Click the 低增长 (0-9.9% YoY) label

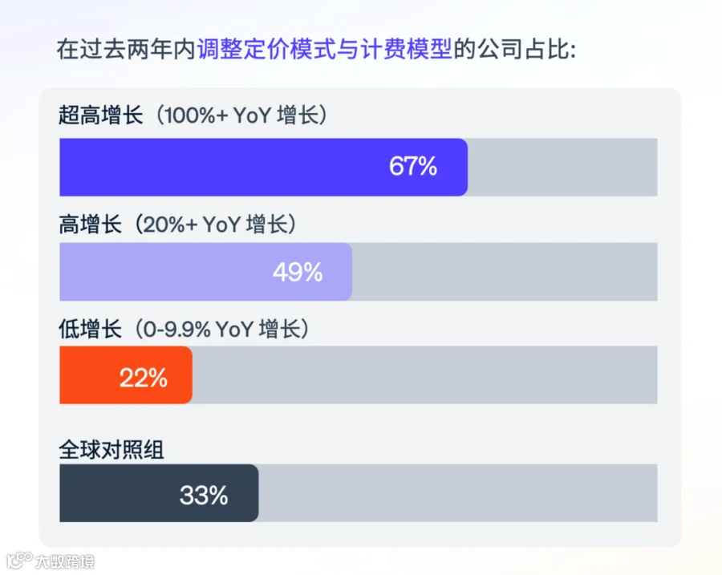(184, 329)
